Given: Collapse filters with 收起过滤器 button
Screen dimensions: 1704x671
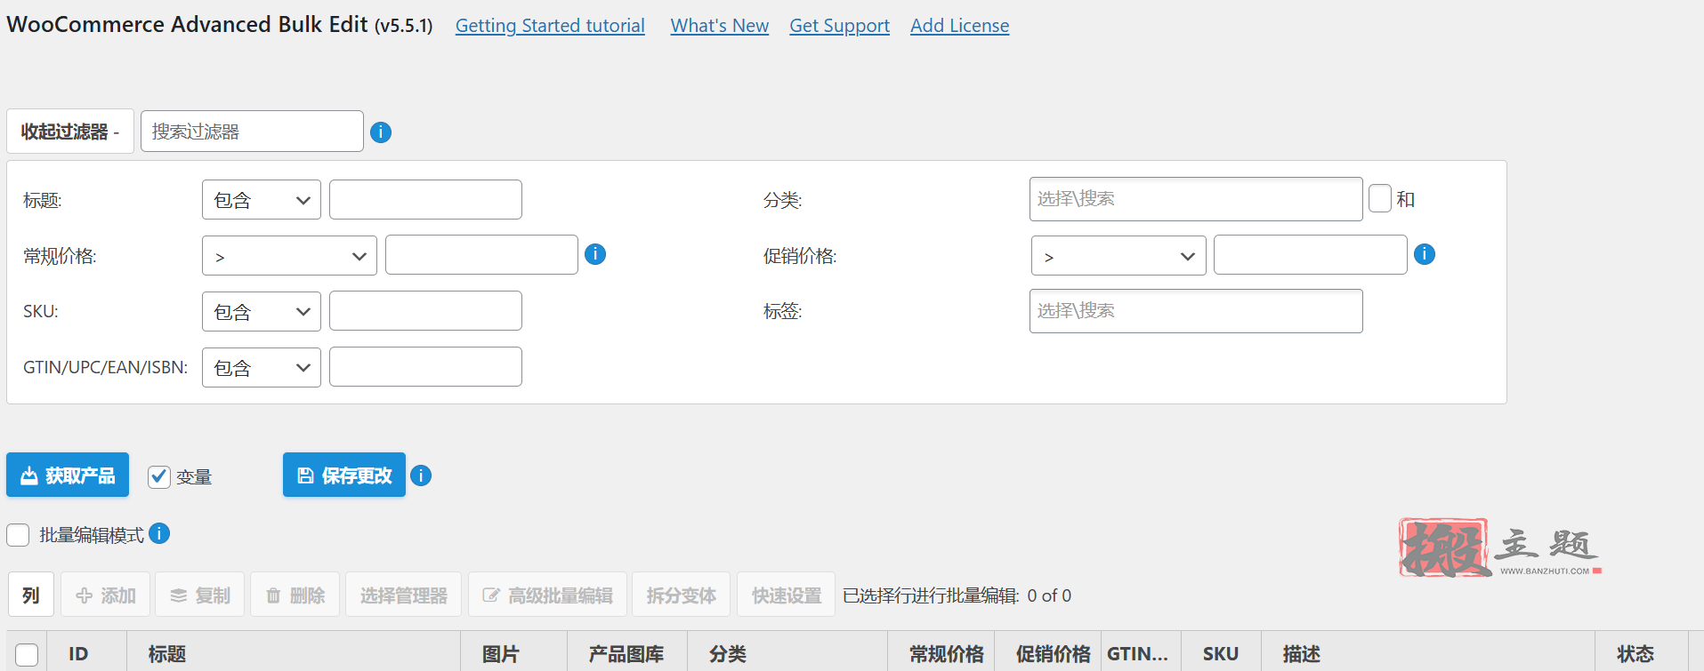Looking at the screenshot, I should click(70, 132).
